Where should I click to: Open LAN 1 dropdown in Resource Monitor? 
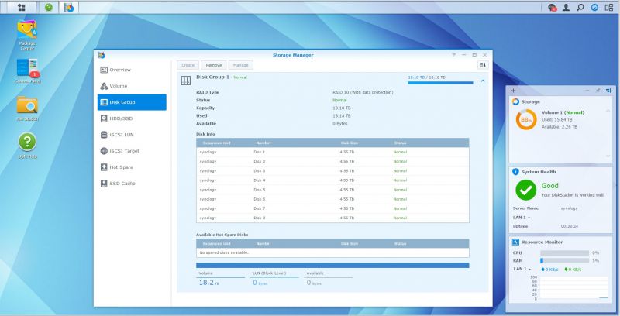point(522,269)
